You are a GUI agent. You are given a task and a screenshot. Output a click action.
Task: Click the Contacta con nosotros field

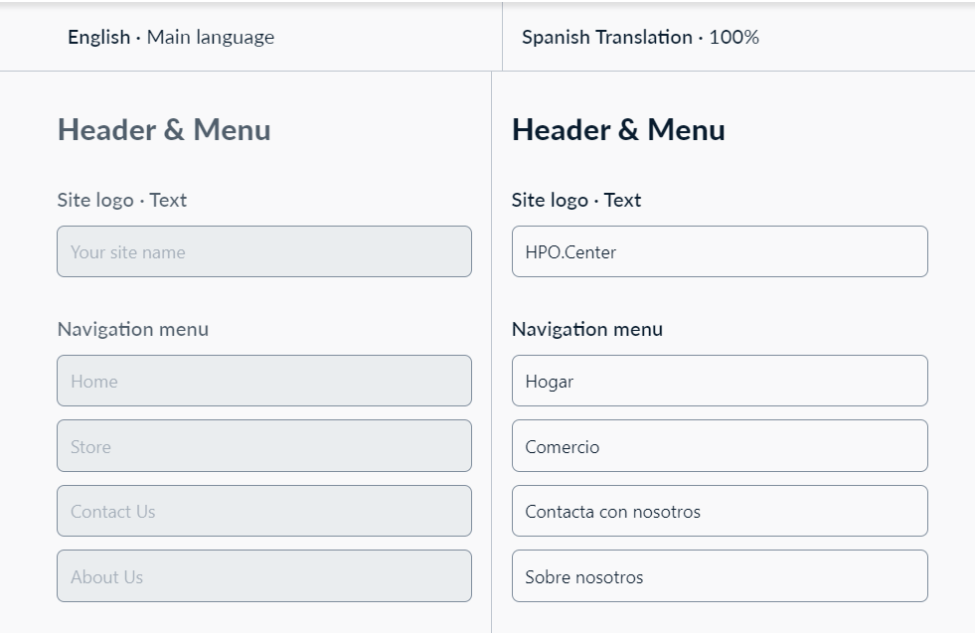coord(720,511)
